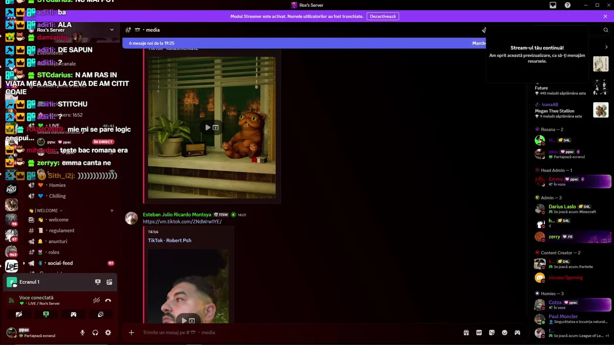This screenshot has width=614, height=345.
Task: Disconnect from voice with the hang-up icon
Action: pos(108,300)
